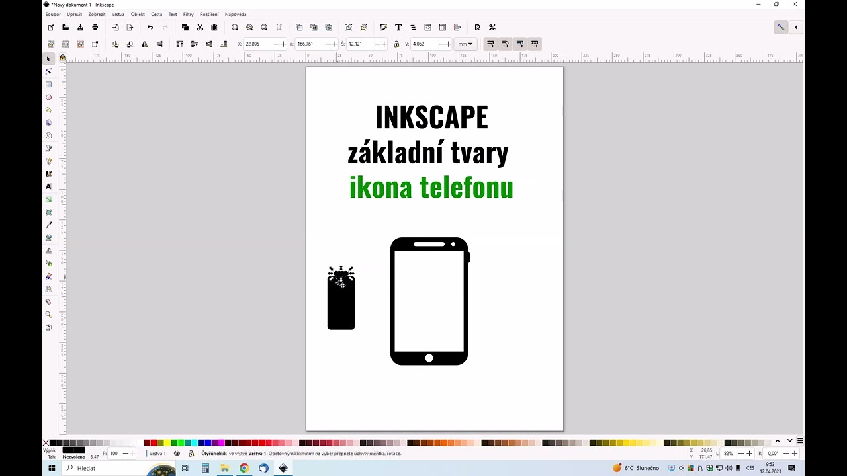This screenshot has height=476, width=847.
Task: Select the Ellipse circle tool
Action: pos(48,97)
